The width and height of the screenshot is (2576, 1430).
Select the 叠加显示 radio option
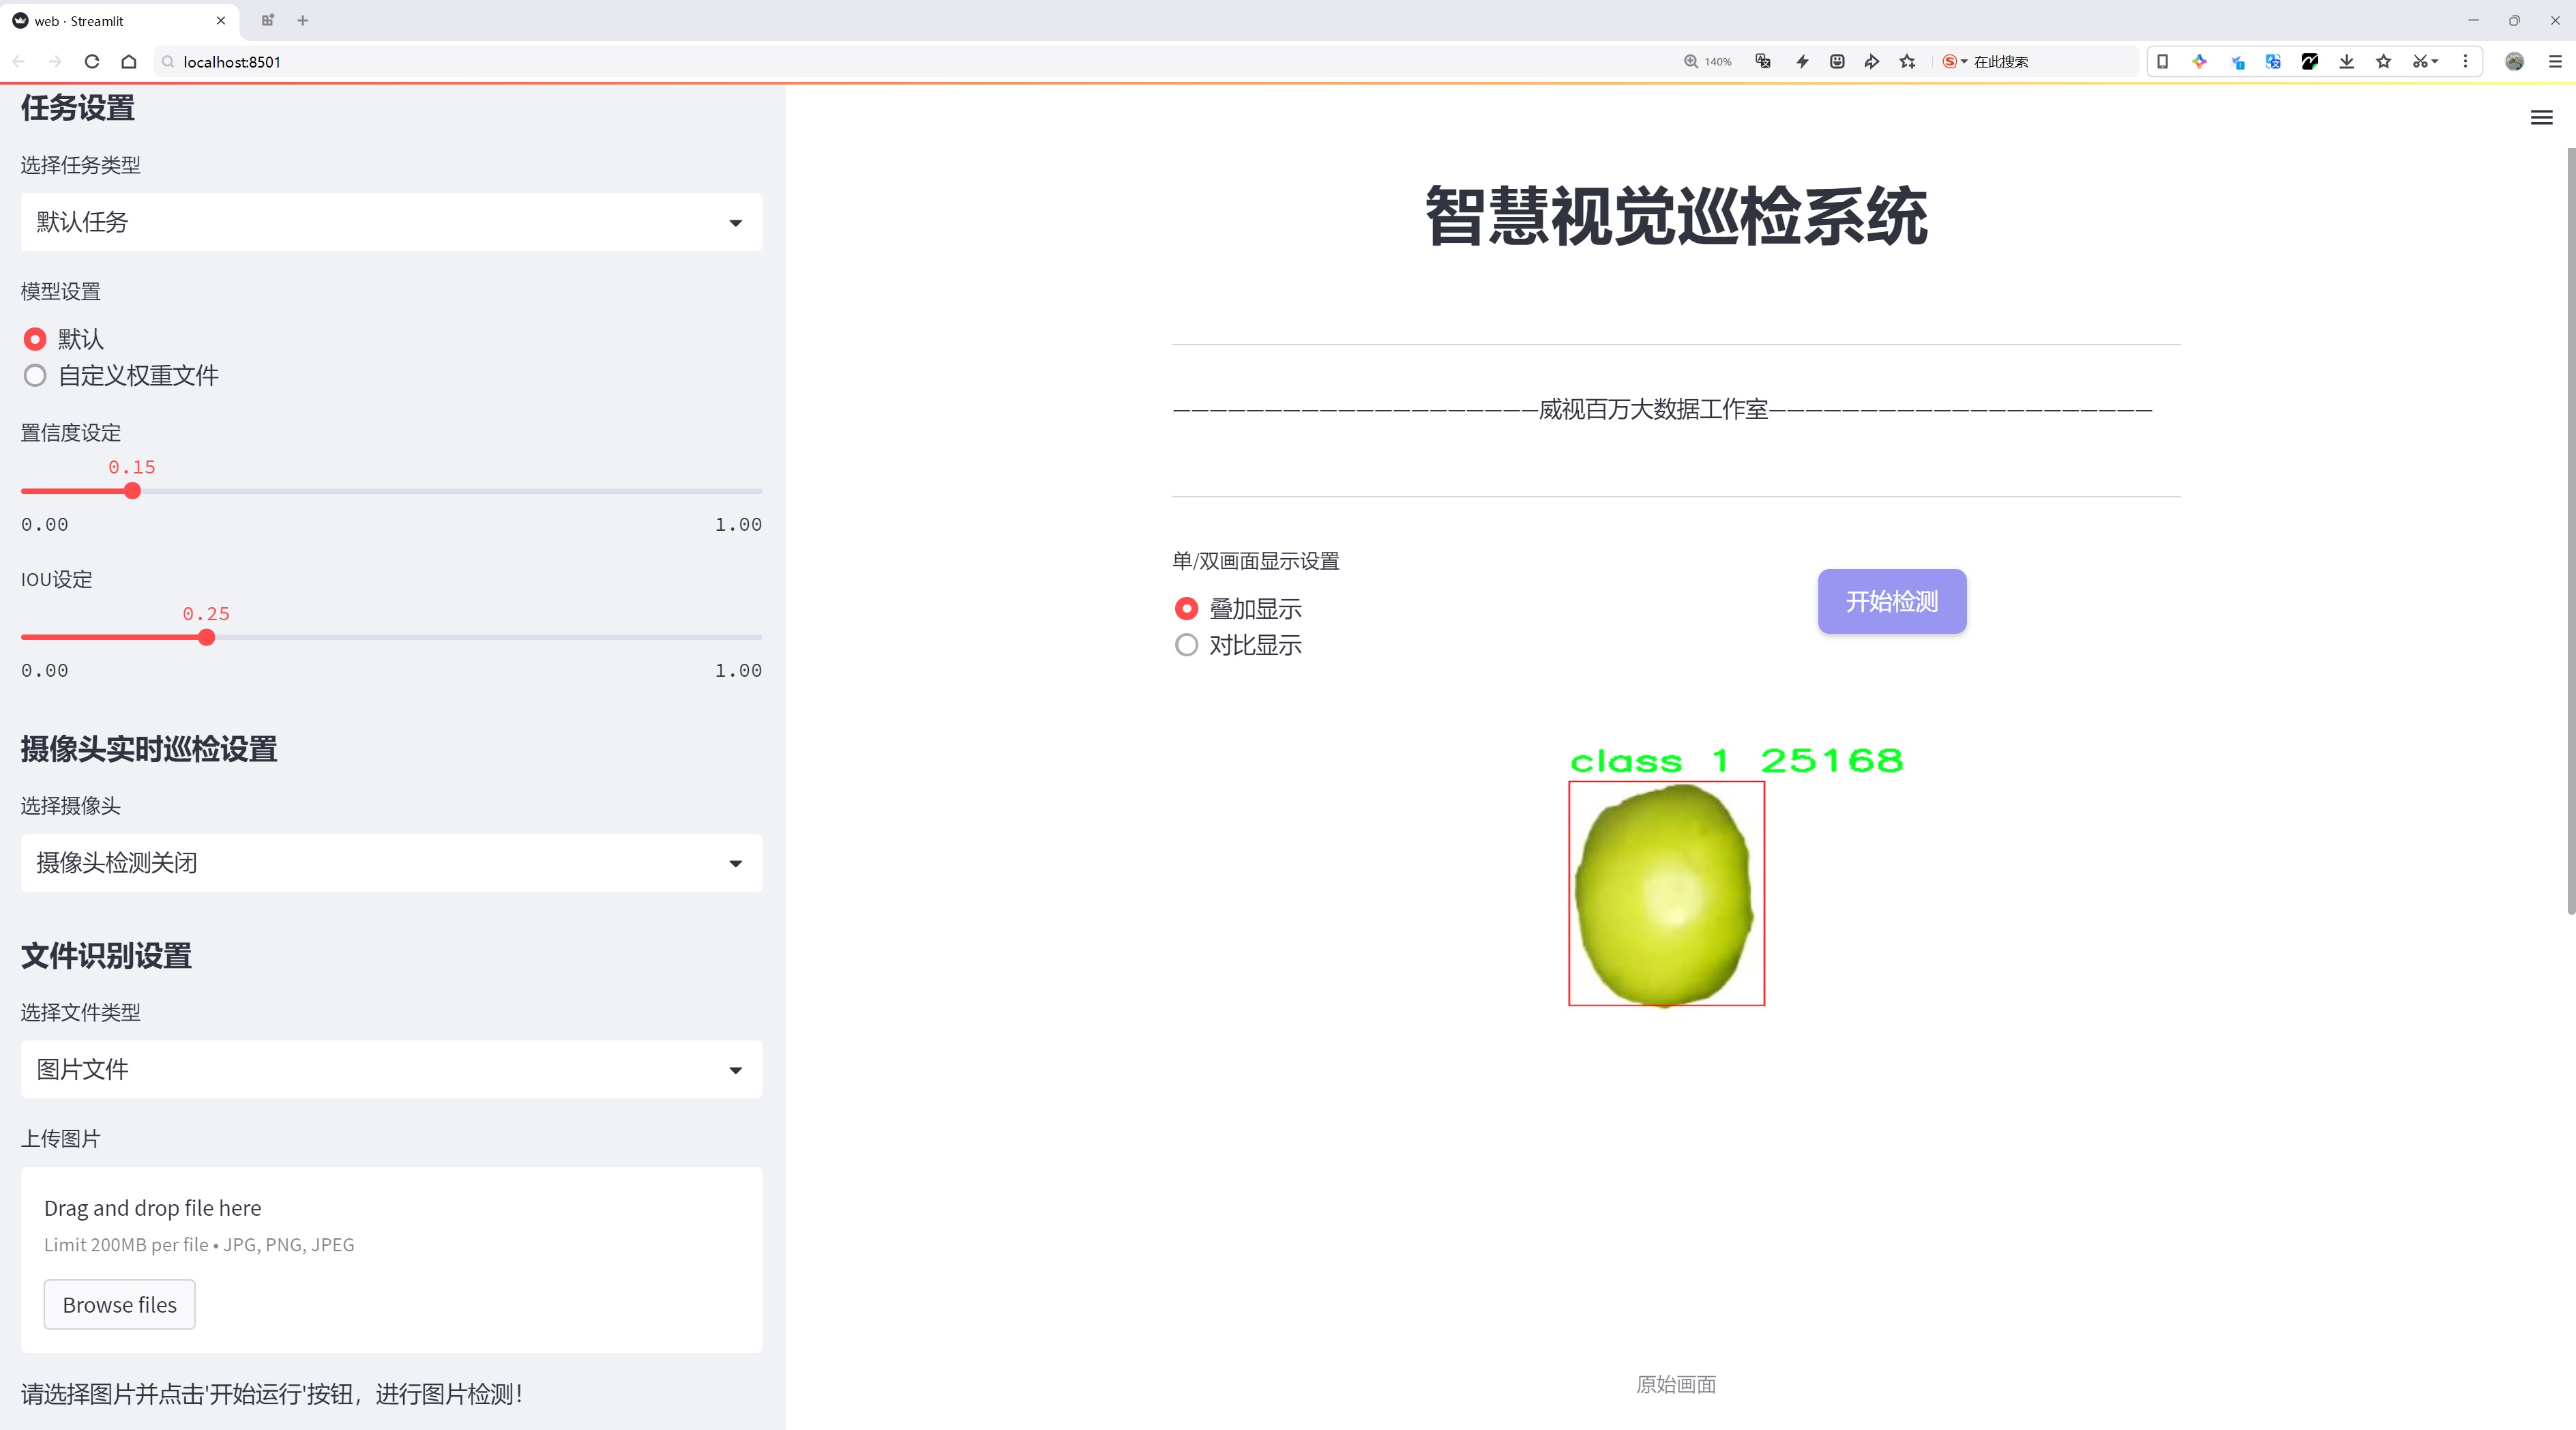[1186, 608]
